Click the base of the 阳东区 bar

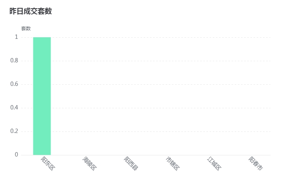point(42,155)
